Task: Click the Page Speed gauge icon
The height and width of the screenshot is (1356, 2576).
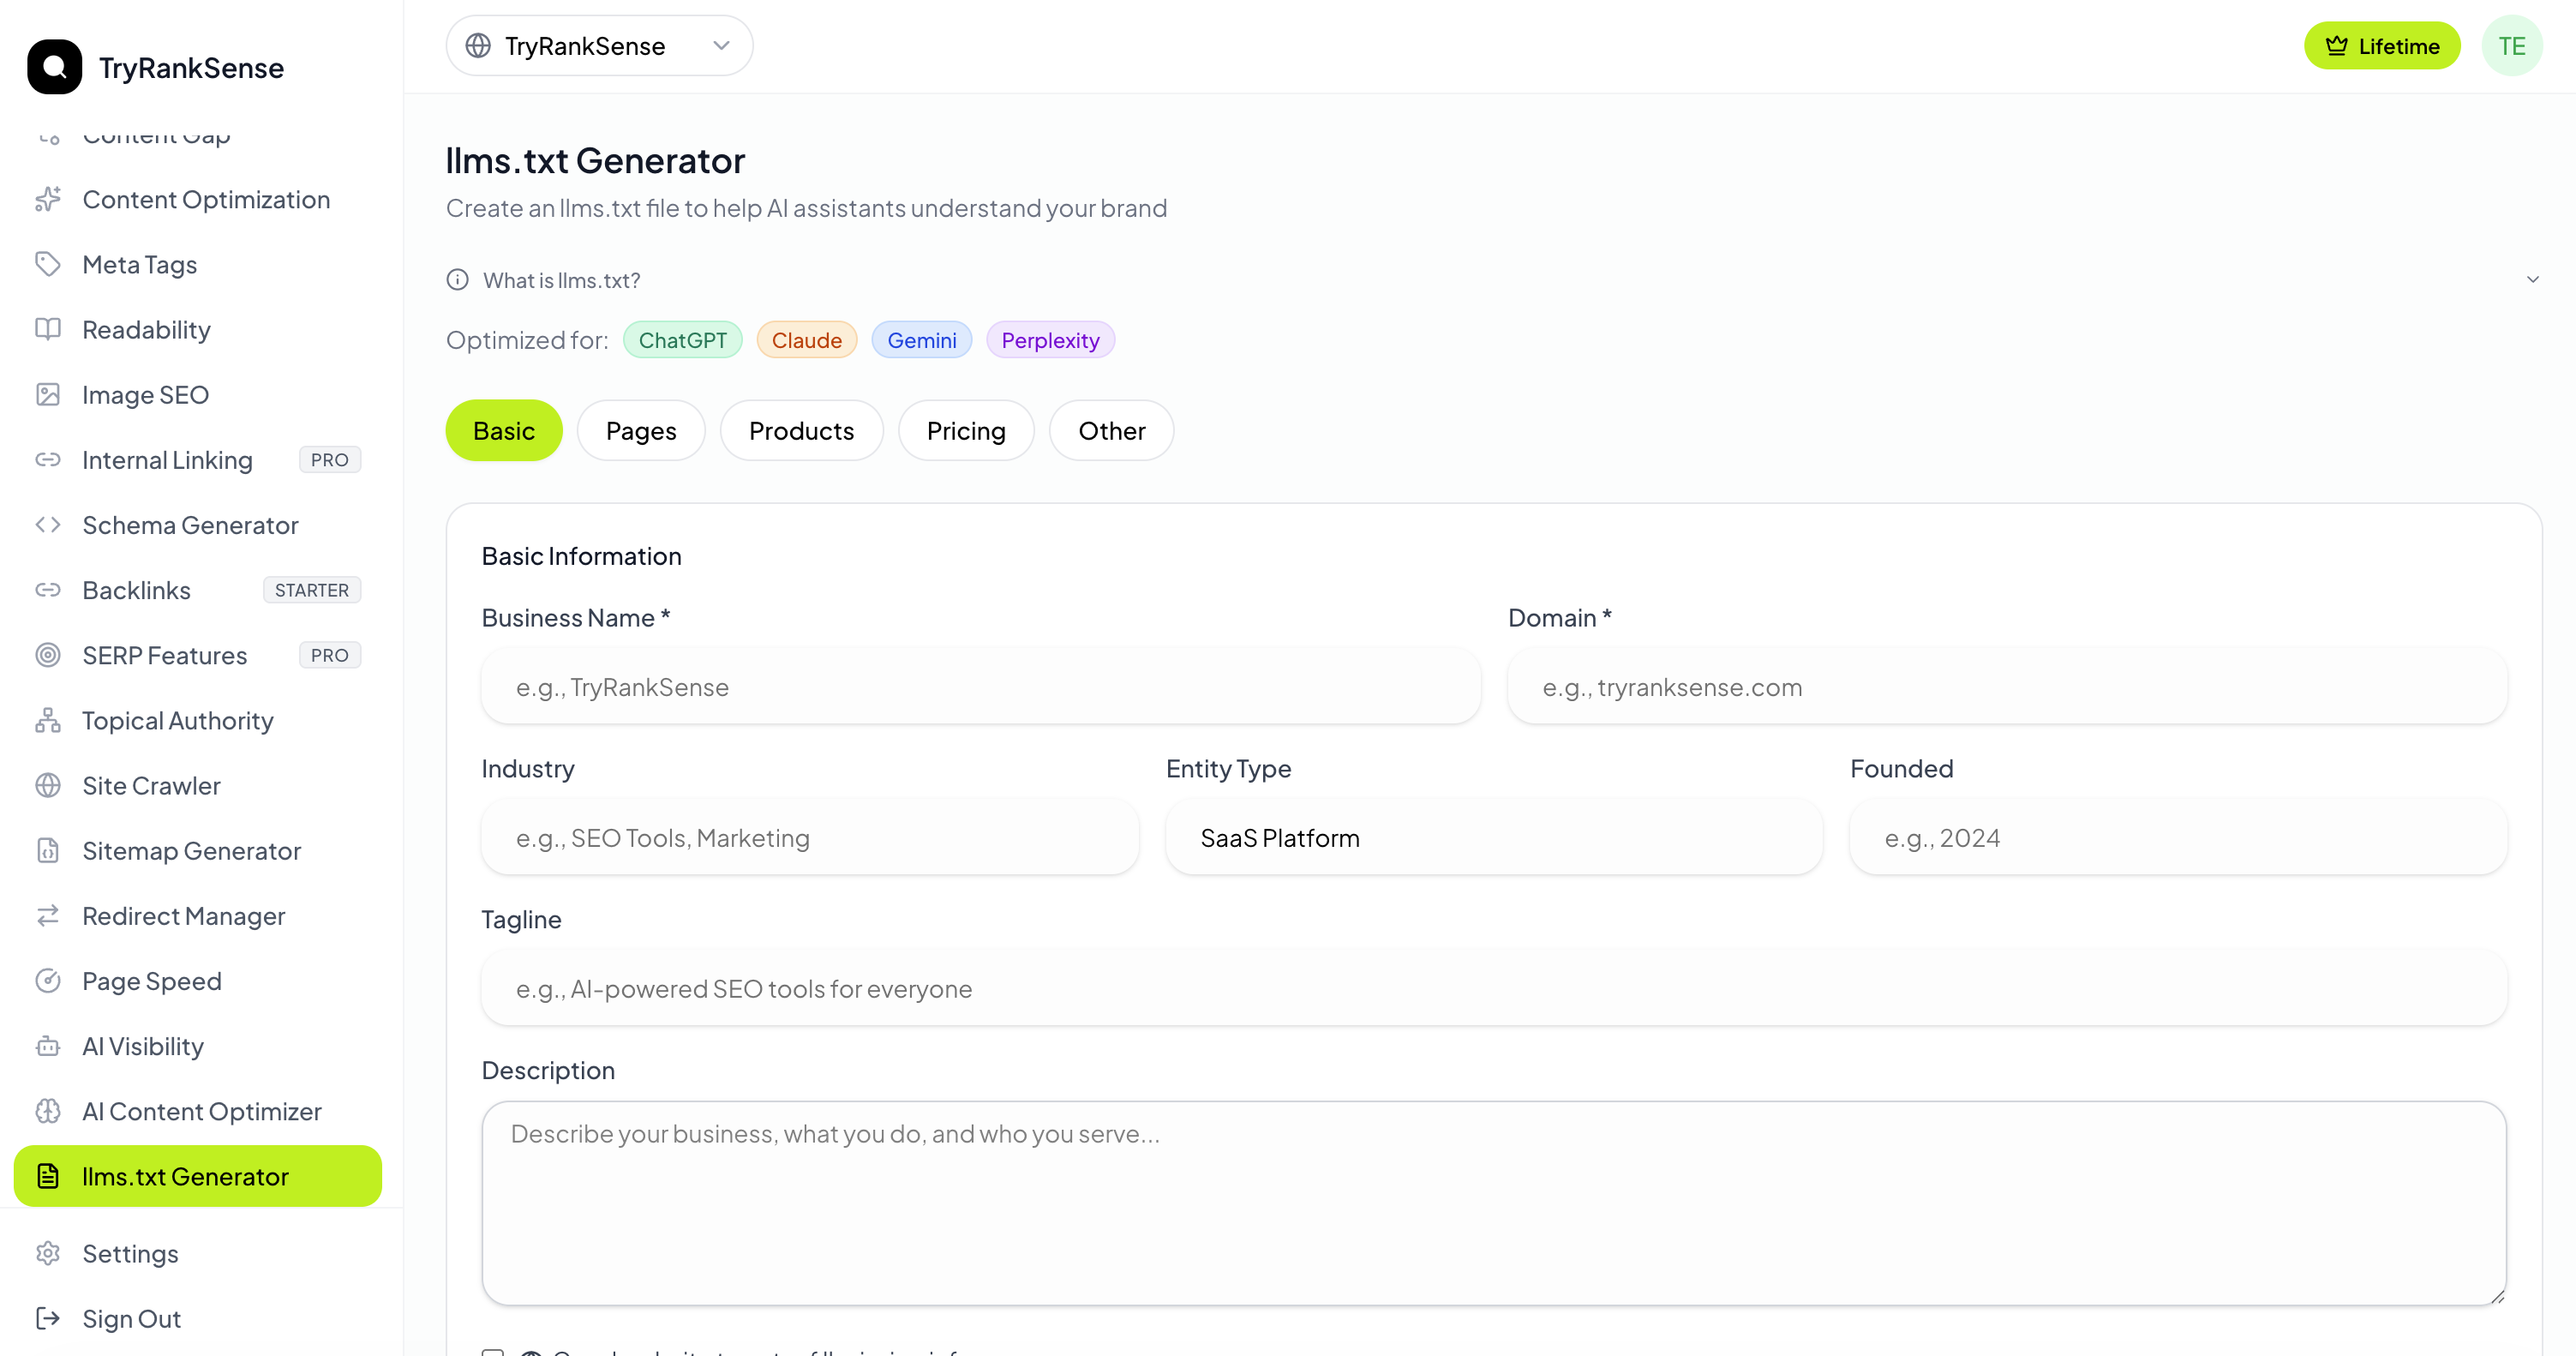Action: pyautogui.click(x=50, y=980)
